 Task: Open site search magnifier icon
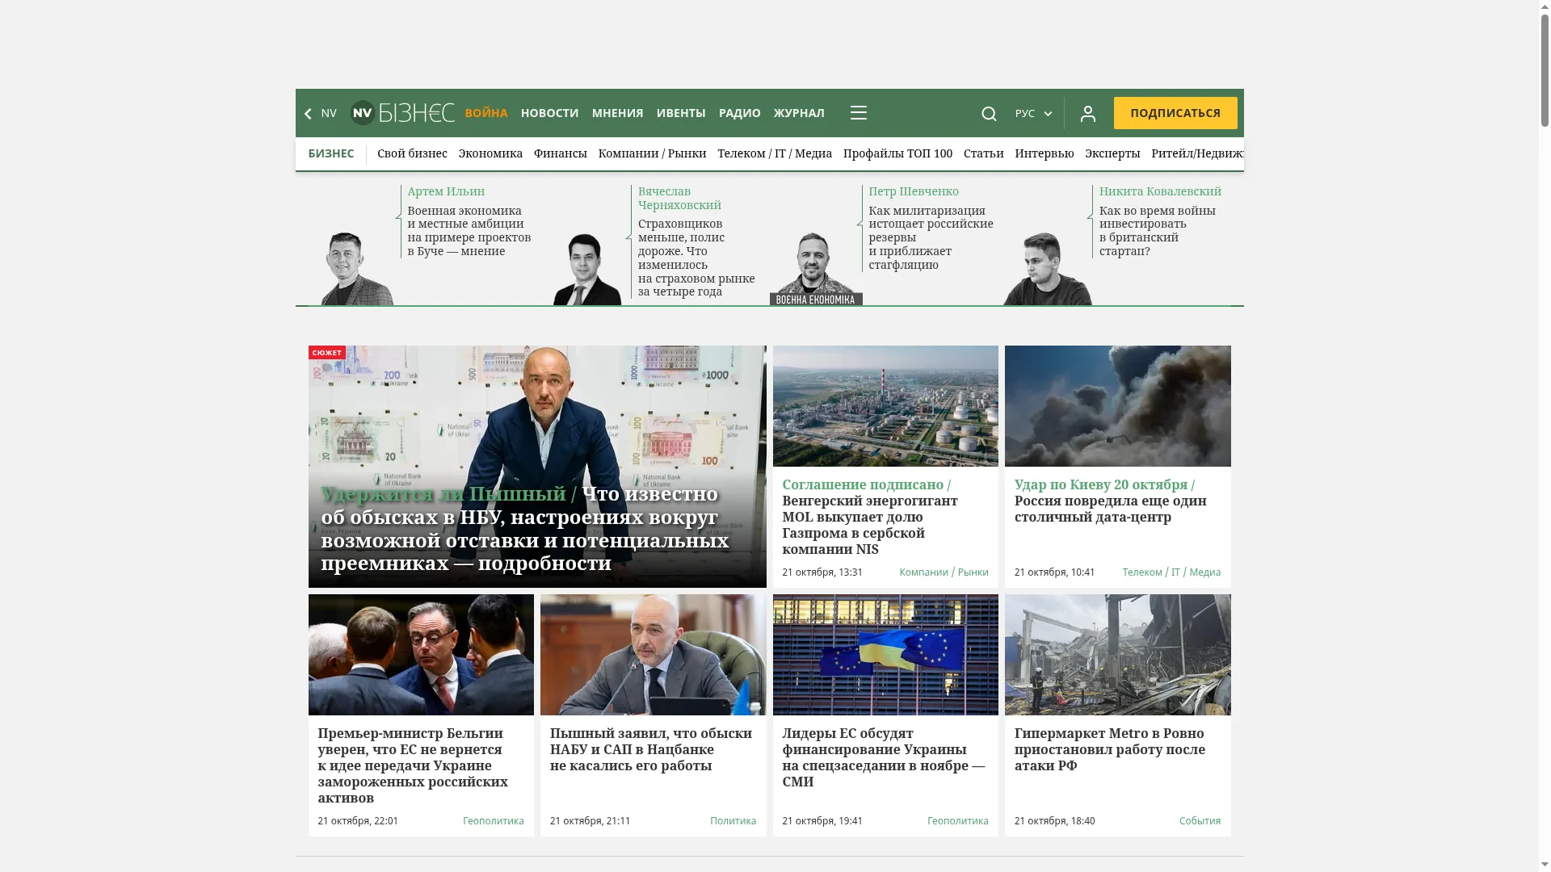click(989, 114)
